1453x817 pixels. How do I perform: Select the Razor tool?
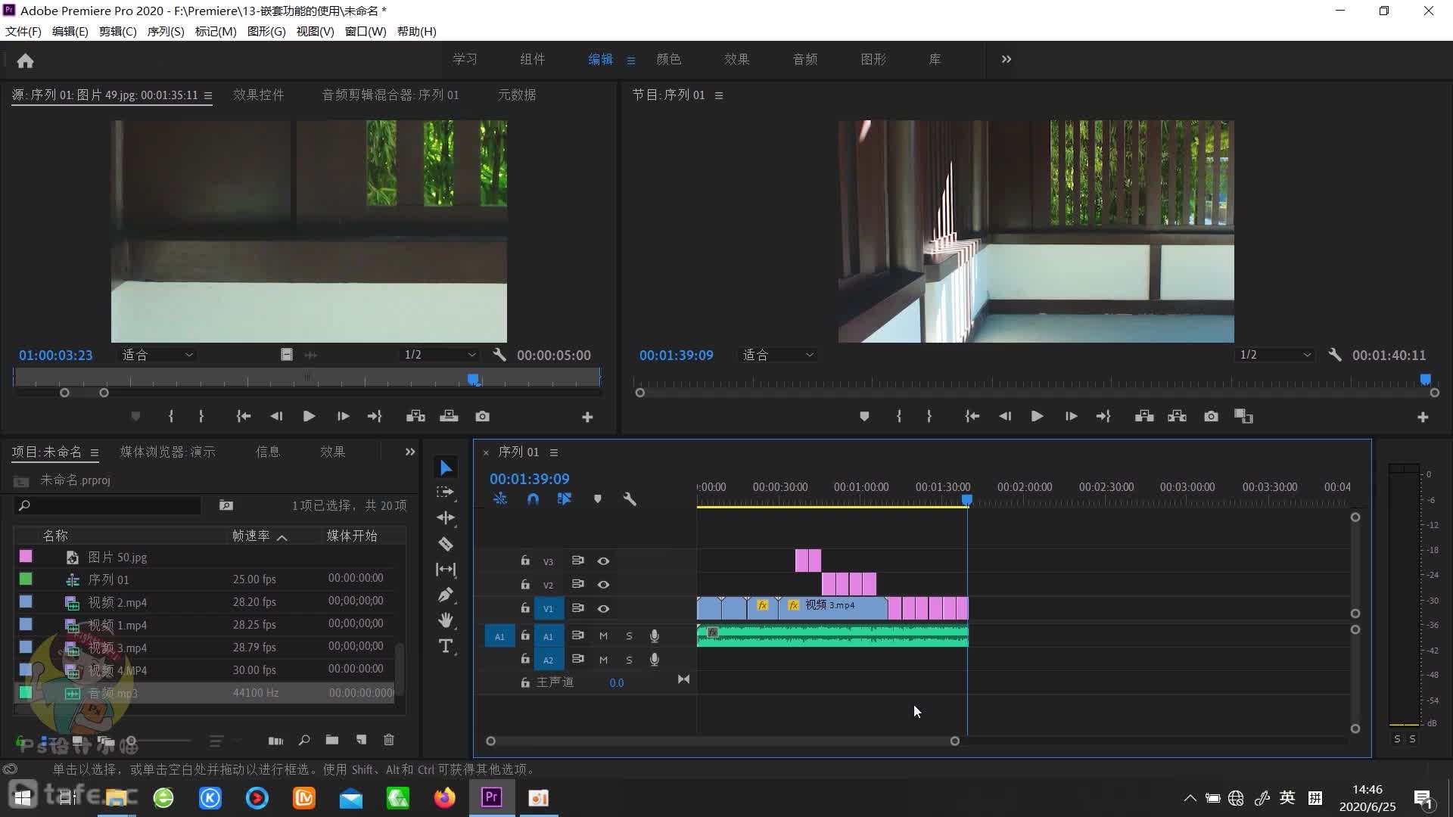point(446,544)
